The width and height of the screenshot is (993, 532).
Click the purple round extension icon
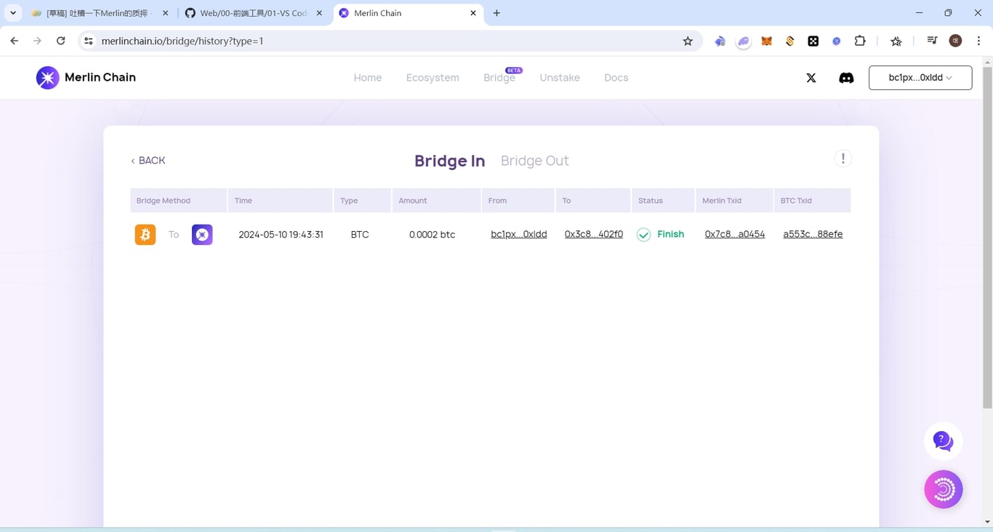click(x=743, y=41)
